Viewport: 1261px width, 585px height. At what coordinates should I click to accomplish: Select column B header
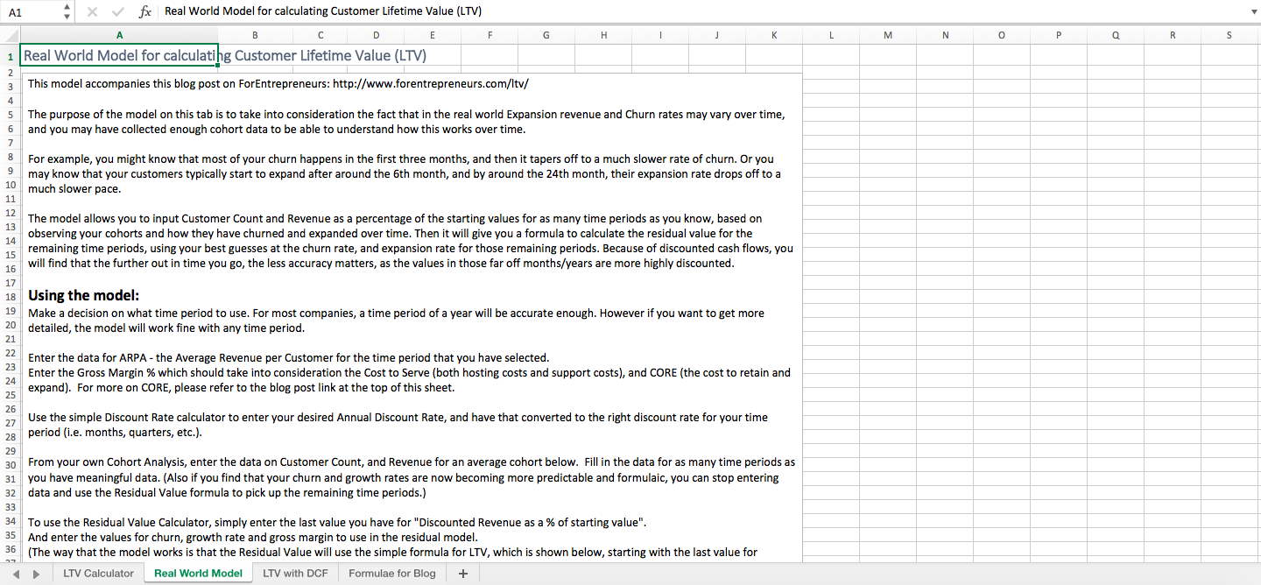(254, 35)
